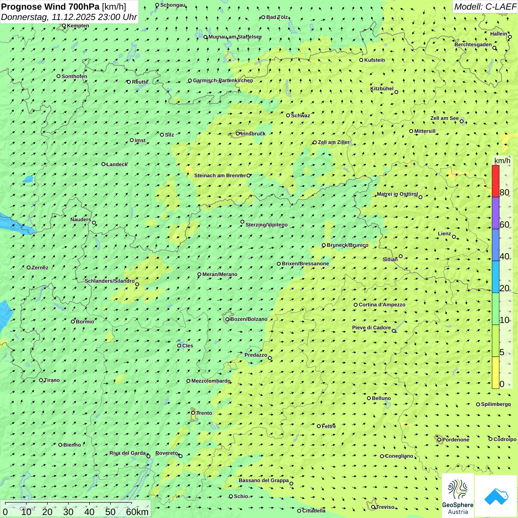Viewport: 518px width, 518px height.
Task: Click the 'Bruneck/Brunico' label
Action: [x=347, y=245]
